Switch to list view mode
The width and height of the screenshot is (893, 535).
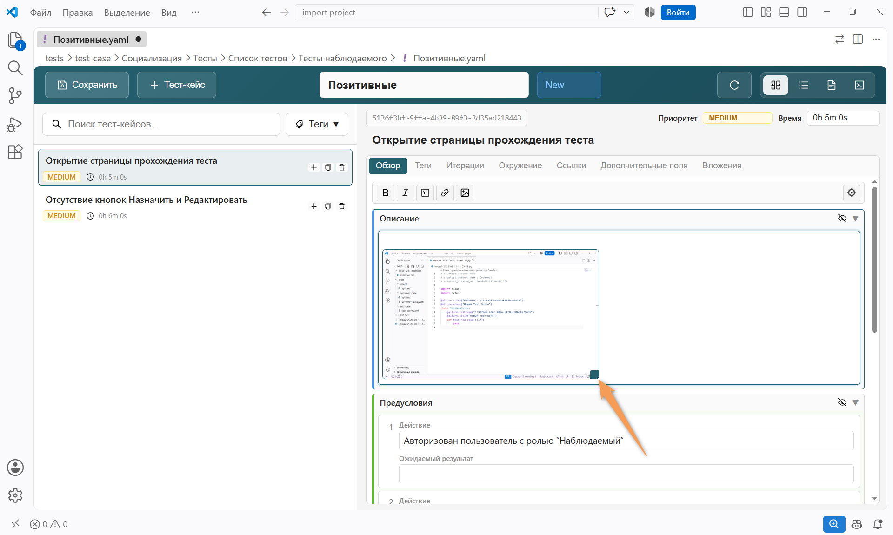(804, 85)
